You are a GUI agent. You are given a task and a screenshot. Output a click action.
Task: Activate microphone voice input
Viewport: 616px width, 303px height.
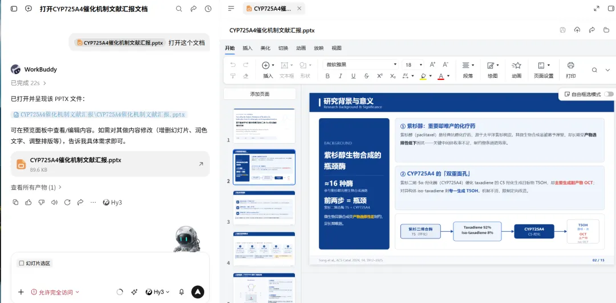(x=181, y=292)
